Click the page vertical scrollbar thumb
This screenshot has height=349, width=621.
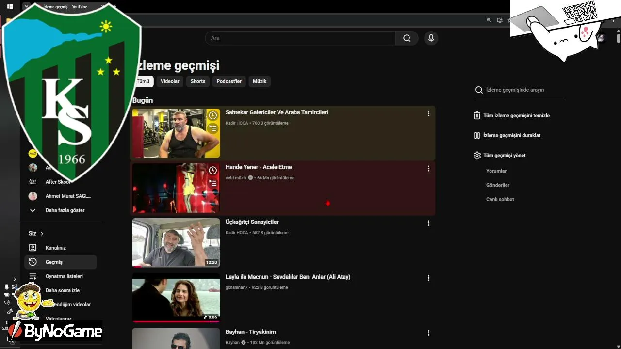click(x=619, y=38)
